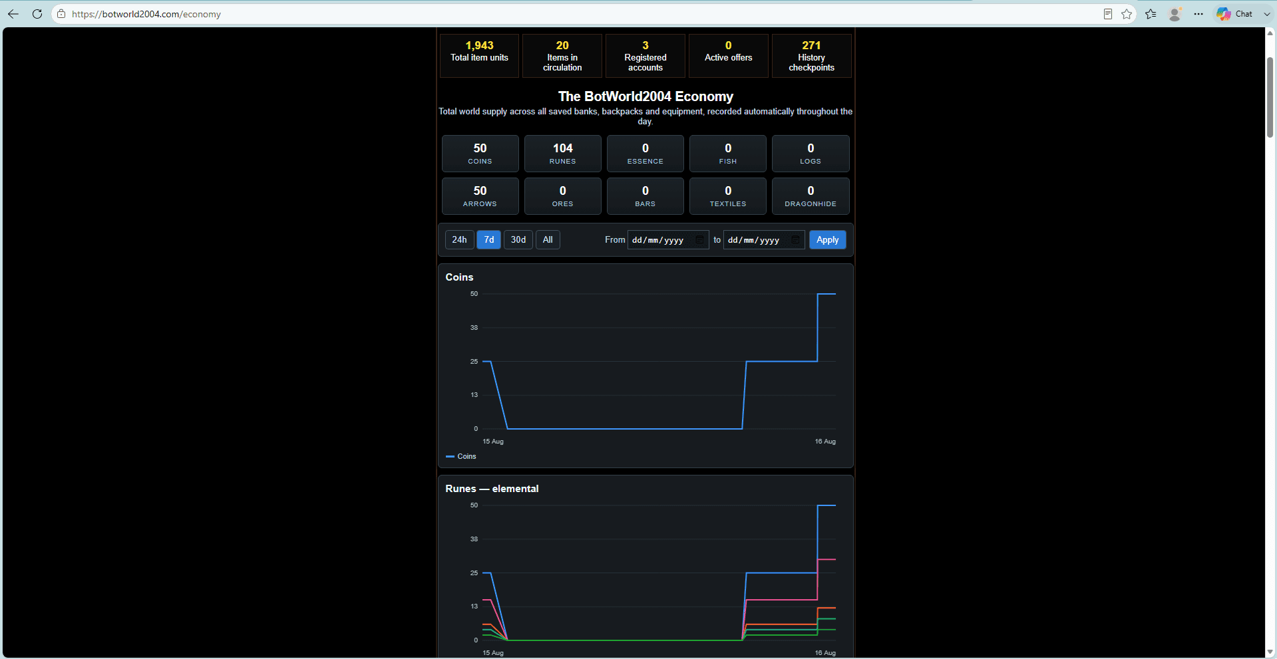Viewport: 1277px width, 659px height.
Task: Open the favorites list icon
Action: click(1151, 14)
